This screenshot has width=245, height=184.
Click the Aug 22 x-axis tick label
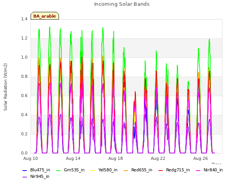pyautogui.click(x=158, y=158)
